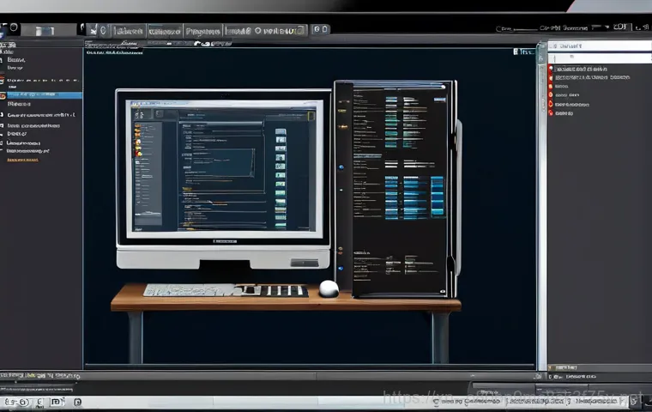The height and width of the screenshot is (412, 652).
Task: Click the orange link text in the left sidebar
Action: (x=22, y=159)
